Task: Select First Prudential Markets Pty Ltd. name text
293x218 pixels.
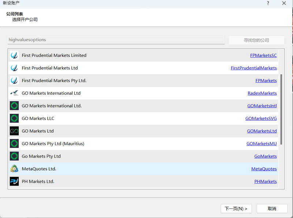Action: coord(54,81)
